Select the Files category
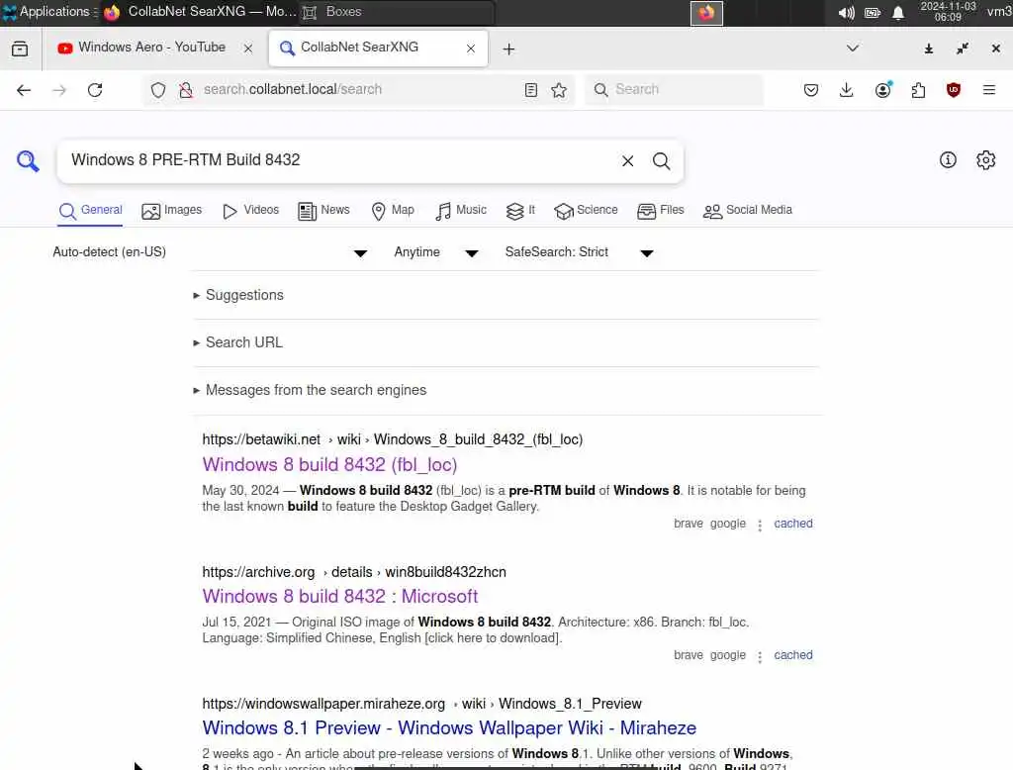Screen dimensions: 1013x770 coord(660,211)
